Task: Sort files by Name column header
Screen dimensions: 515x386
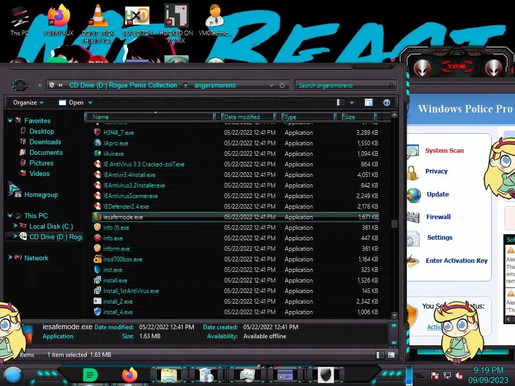Action: pyautogui.click(x=149, y=117)
